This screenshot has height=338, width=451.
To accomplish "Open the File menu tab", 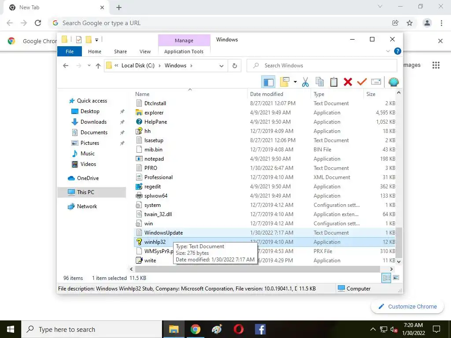I will coord(70,51).
